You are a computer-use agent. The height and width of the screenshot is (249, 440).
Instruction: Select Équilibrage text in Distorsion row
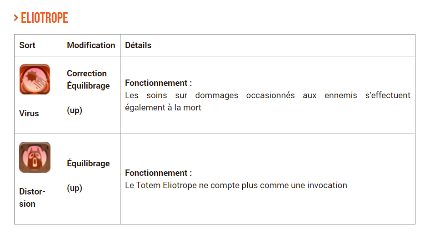click(88, 164)
